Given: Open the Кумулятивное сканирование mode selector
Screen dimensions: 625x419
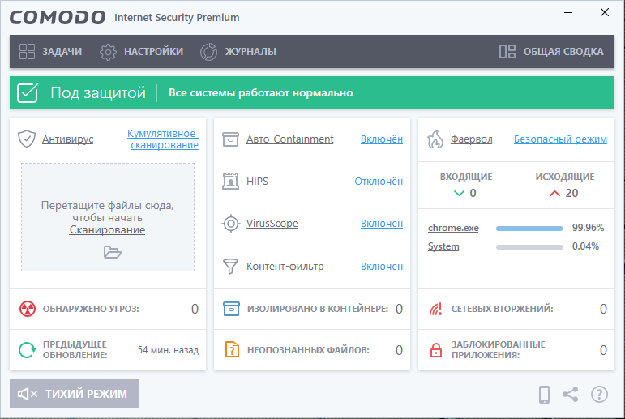Looking at the screenshot, I should coord(163,139).
